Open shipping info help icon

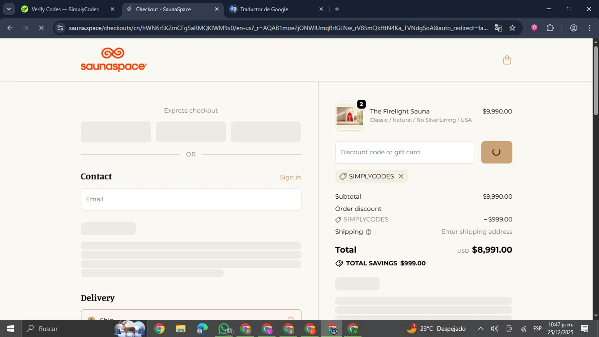tap(369, 232)
